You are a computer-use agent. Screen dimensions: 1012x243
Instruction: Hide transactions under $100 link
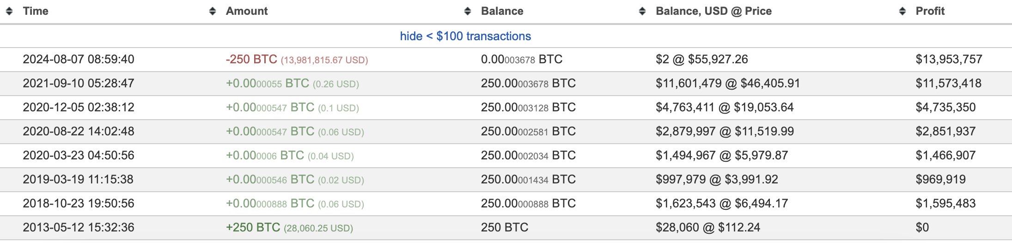coord(465,36)
